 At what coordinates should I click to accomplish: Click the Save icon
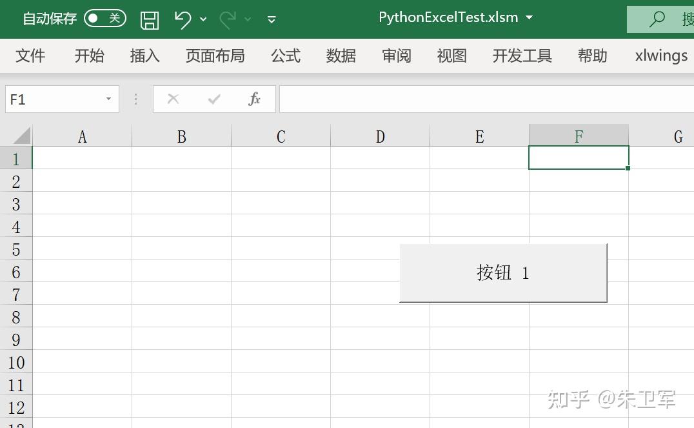click(x=150, y=19)
